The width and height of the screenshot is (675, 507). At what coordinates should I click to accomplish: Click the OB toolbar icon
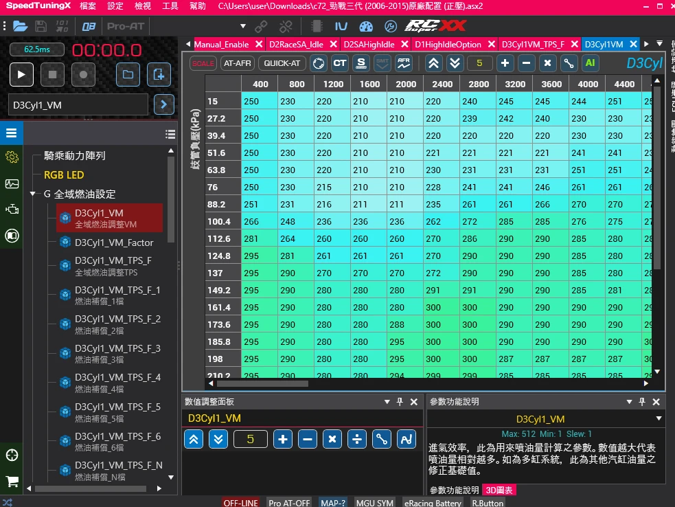pyautogui.click(x=89, y=26)
